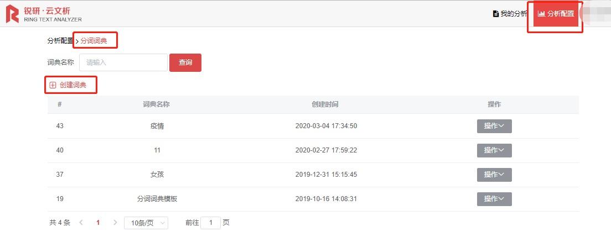Click the row ID 19
The width and height of the screenshot is (611, 242).
[60, 199]
